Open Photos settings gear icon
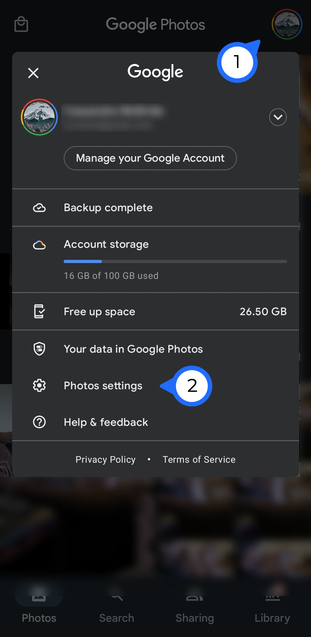This screenshot has width=311, height=637. pos(39,385)
